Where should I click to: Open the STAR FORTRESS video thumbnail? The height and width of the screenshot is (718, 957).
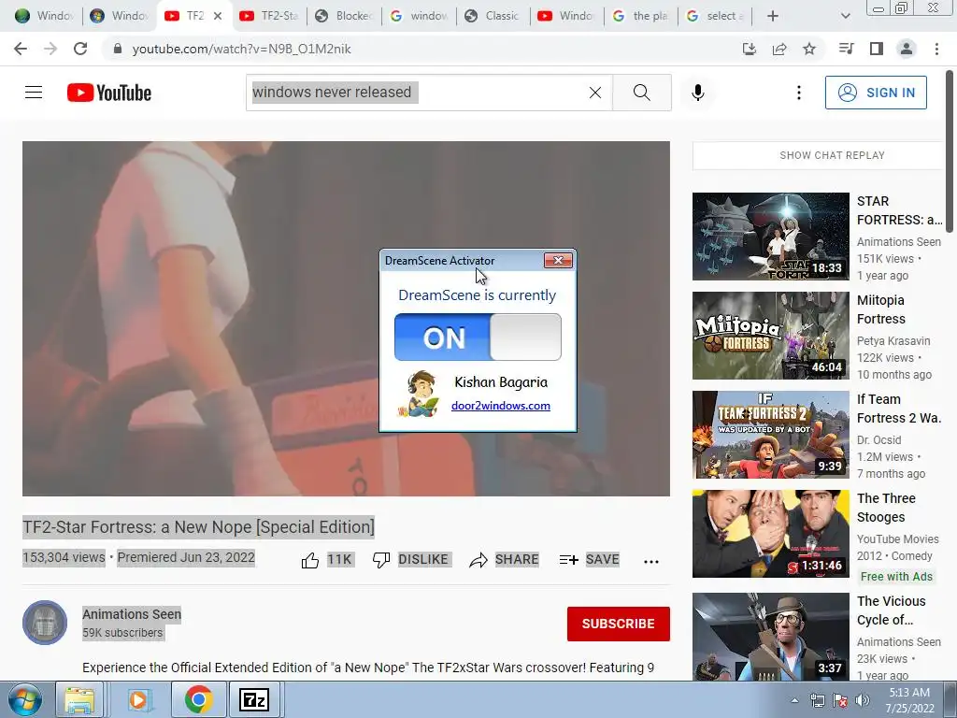pyautogui.click(x=771, y=237)
